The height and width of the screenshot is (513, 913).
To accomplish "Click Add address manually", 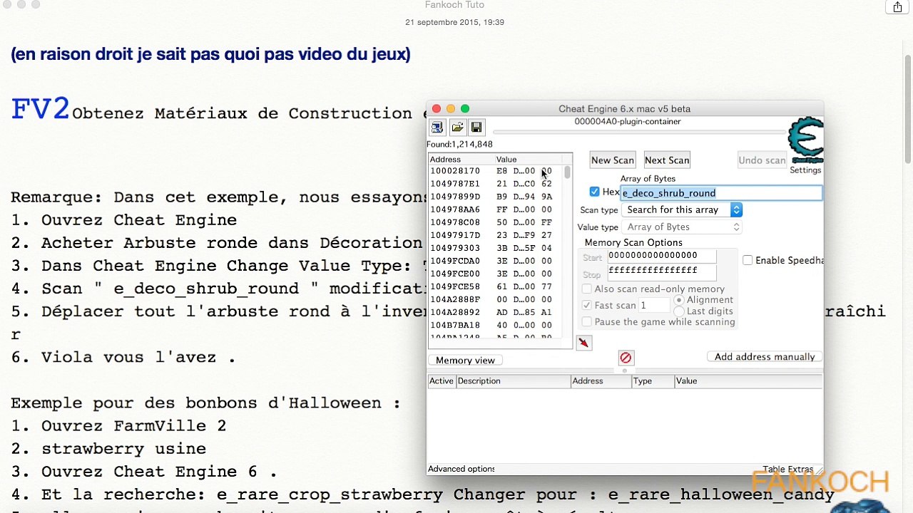I will [x=765, y=357].
